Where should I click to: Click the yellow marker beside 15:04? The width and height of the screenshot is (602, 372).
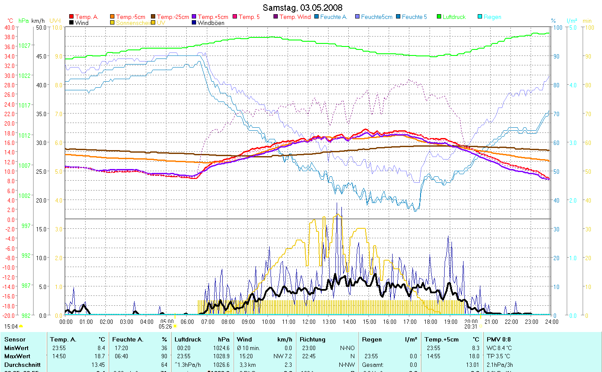pyautogui.click(x=21, y=326)
